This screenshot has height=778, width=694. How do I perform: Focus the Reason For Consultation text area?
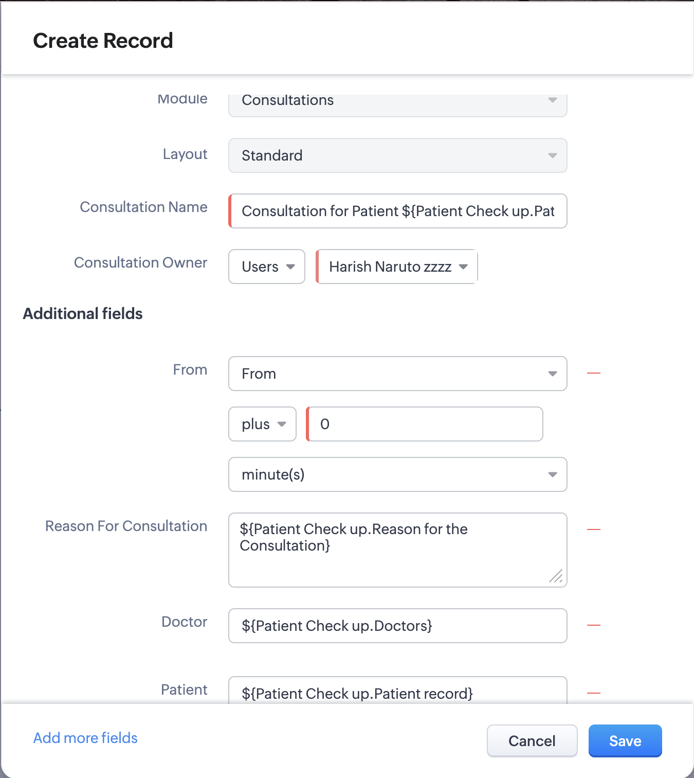pos(397,550)
